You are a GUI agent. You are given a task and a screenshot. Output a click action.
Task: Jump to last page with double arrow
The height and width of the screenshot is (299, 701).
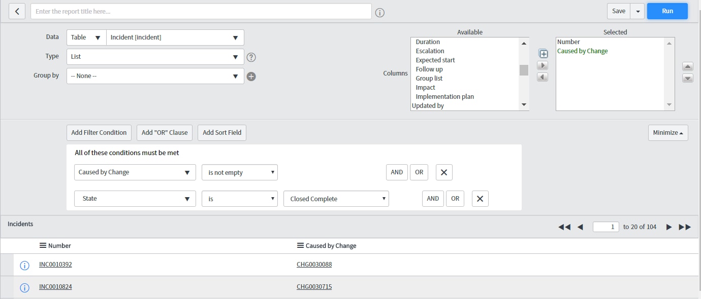[x=685, y=227]
